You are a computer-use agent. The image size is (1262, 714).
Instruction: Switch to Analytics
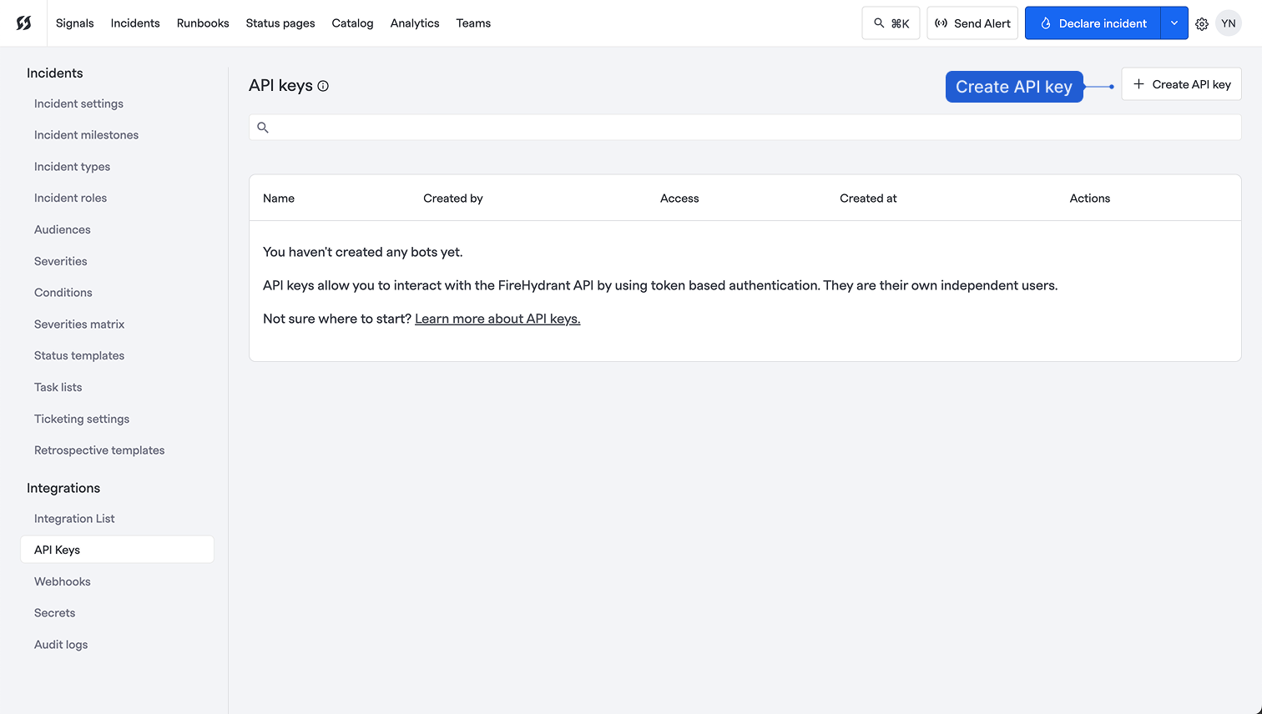click(415, 23)
